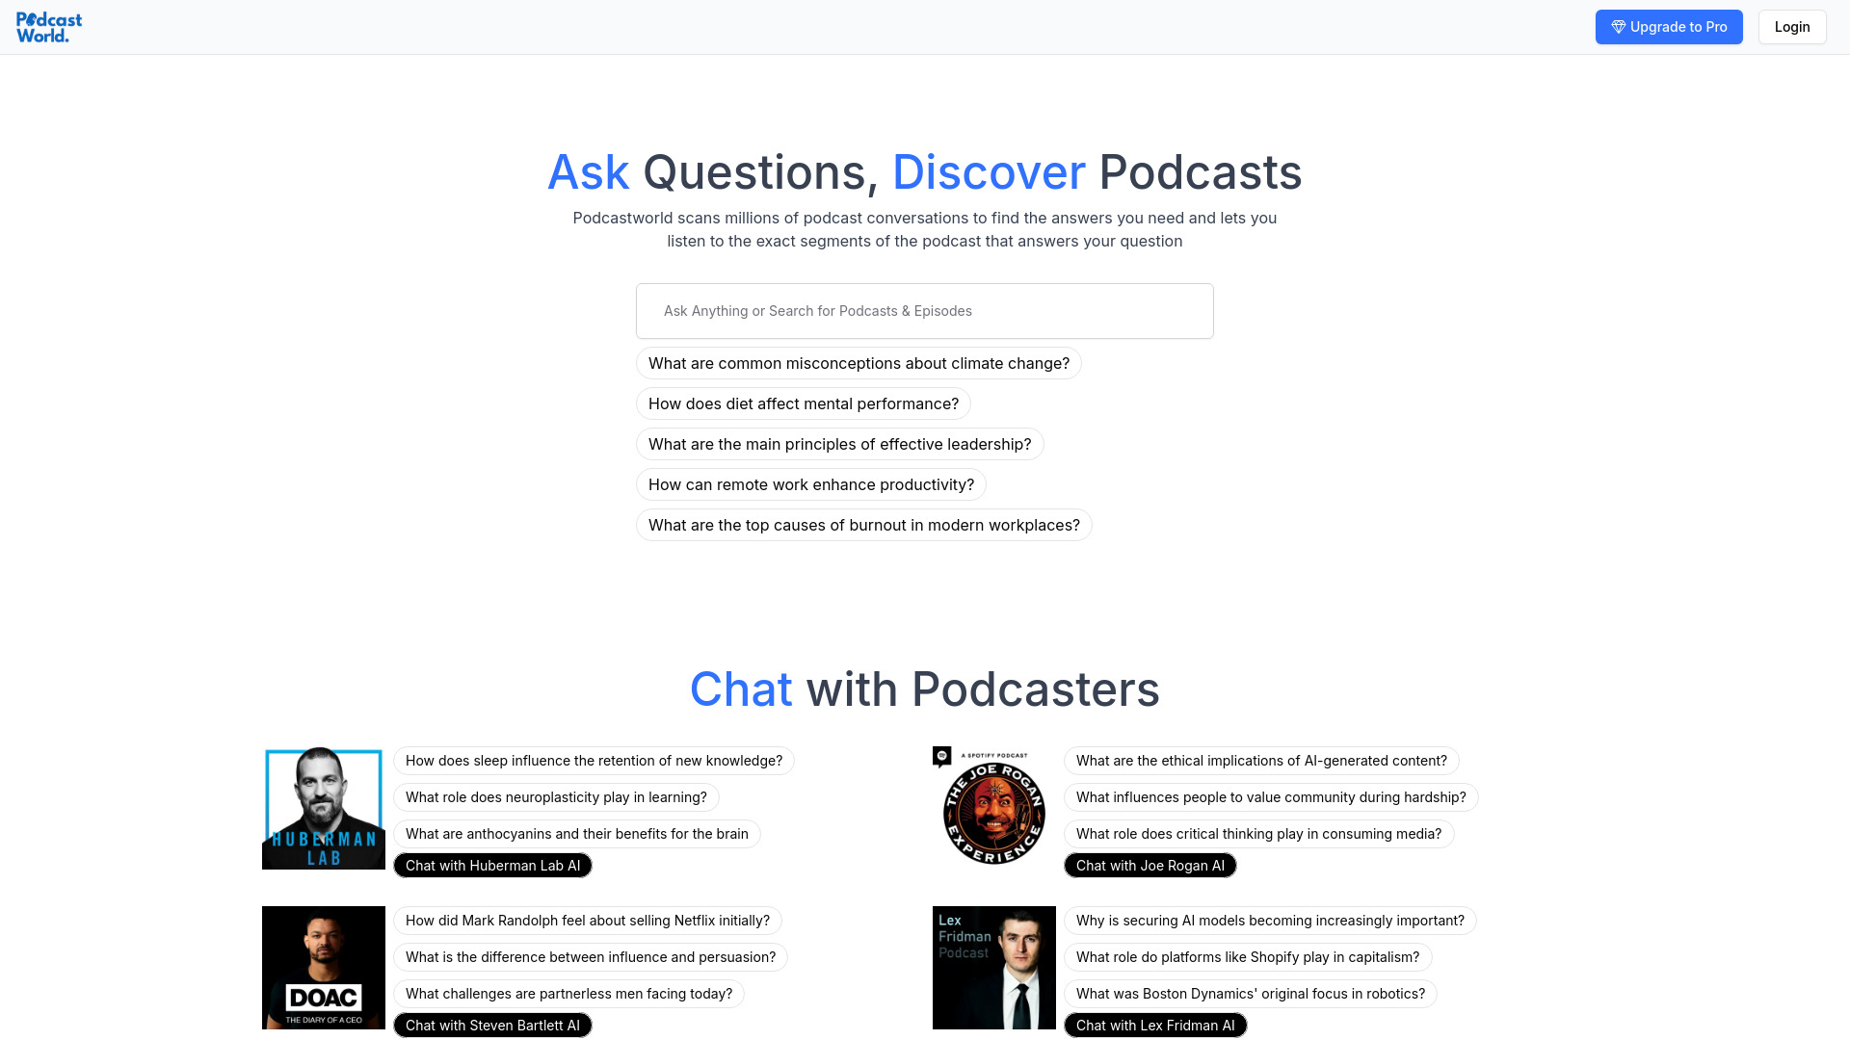This screenshot has height=1040, width=1850.
Task: Select effective leadership principles question
Action: tap(840, 445)
